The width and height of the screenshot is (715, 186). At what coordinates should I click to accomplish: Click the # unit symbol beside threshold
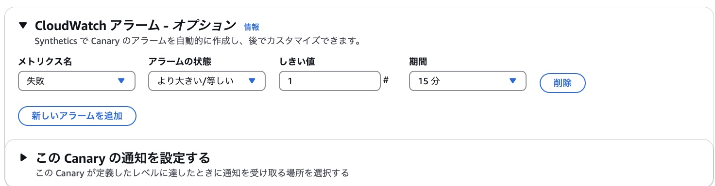coord(386,80)
